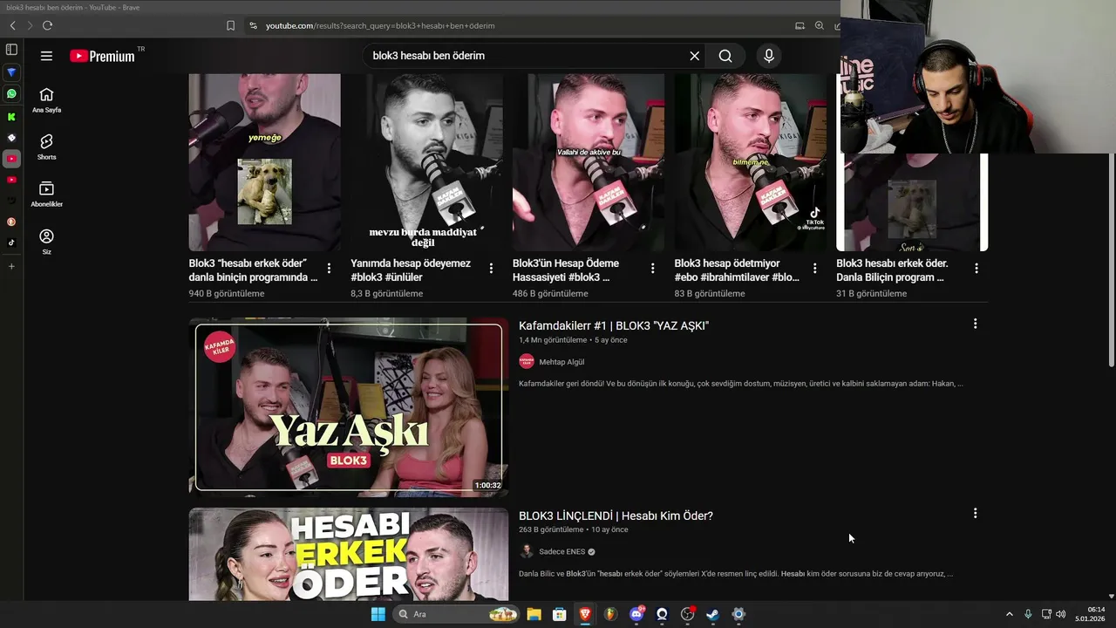Viewport: 1116px width, 628px height.
Task: Open File Explorer from taskbar
Action: point(534,614)
